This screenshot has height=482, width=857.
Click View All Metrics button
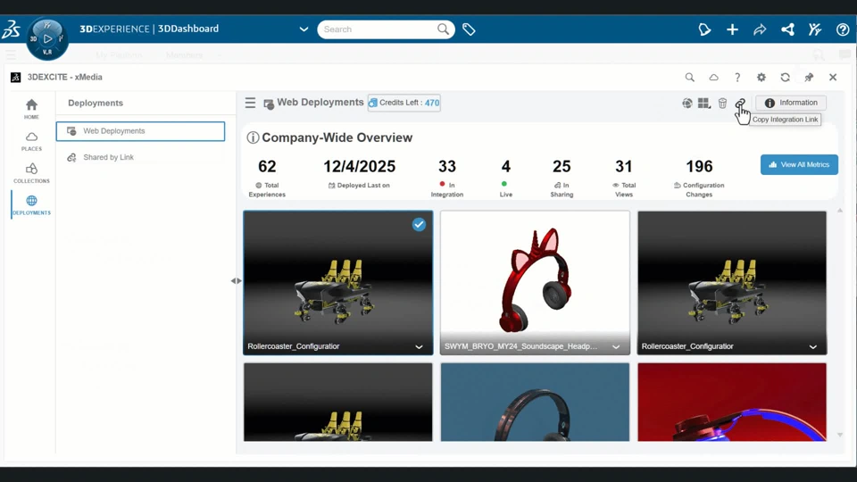tap(799, 164)
